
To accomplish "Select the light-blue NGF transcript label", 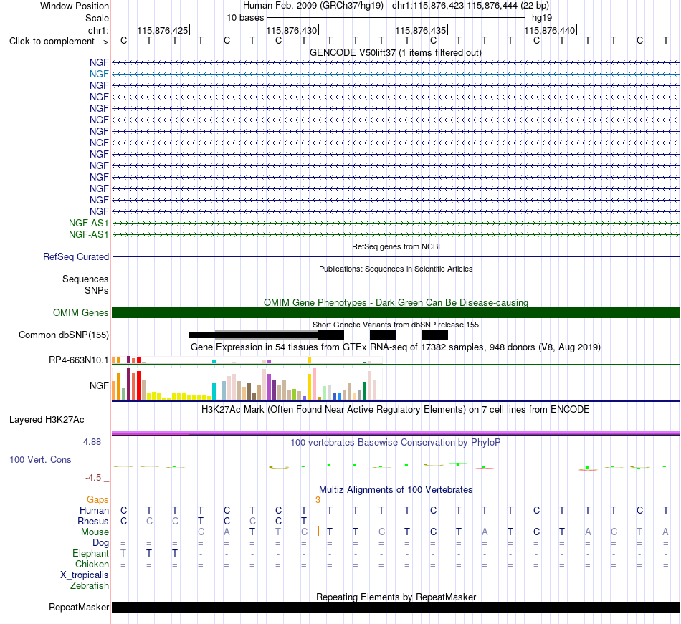I will [x=99, y=75].
